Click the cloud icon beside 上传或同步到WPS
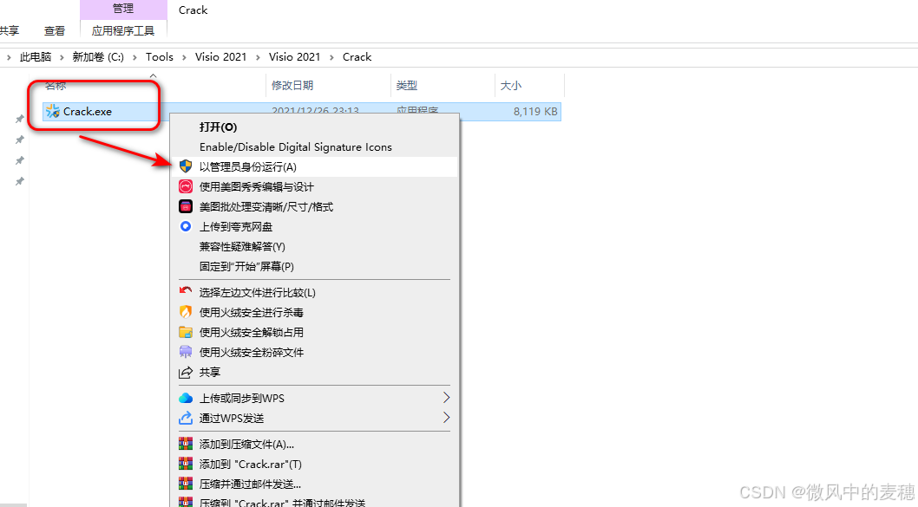This screenshot has width=918, height=507. tap(186, 398)
